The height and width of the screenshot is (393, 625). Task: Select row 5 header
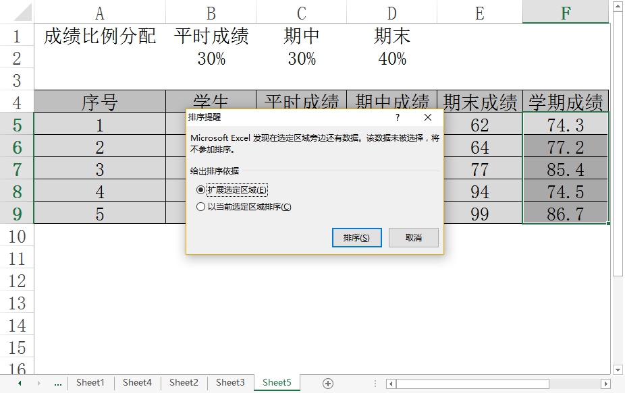(x=17, y=125)
